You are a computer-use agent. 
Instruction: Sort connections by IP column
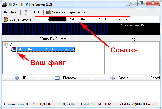[x=20, y=78]
